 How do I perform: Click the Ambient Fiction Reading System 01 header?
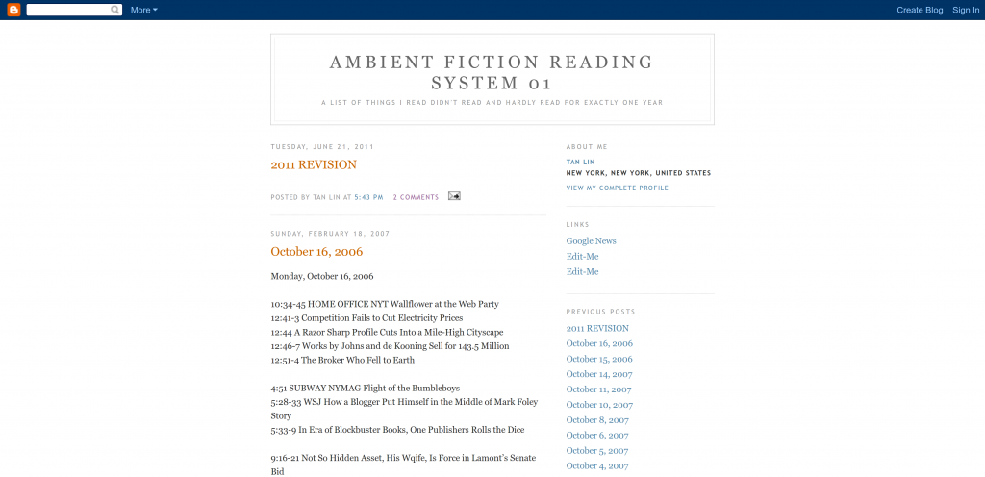pyautogui.click(x=492, y=72)
